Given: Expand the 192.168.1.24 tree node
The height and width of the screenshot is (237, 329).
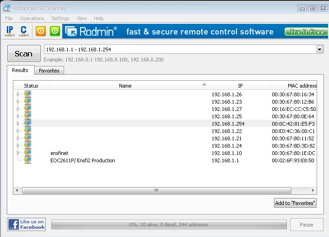Looking at the screenshot, I should (18, 146).
